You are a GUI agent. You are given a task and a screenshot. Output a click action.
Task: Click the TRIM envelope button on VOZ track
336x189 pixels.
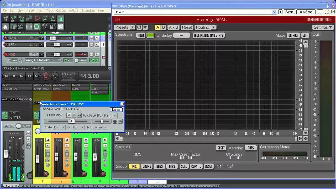coord(12,60)
